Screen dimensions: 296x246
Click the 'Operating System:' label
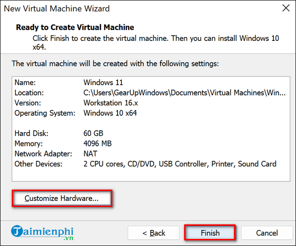(x=45, y=113)
